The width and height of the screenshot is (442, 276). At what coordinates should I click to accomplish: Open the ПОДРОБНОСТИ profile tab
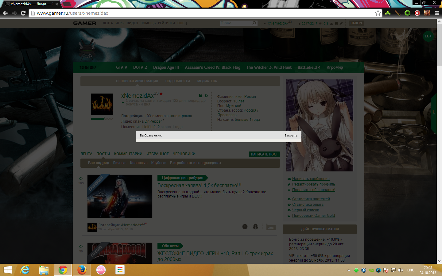pyautogui.click(x=177, y=81)
